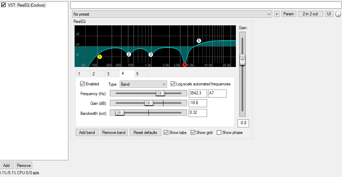
Task: Switch to band tab 3
Action: point(112,74)
